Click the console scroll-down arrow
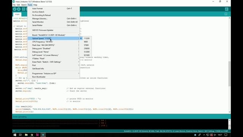This screenshot has width=243, height=137. click(x=229, y=128)
